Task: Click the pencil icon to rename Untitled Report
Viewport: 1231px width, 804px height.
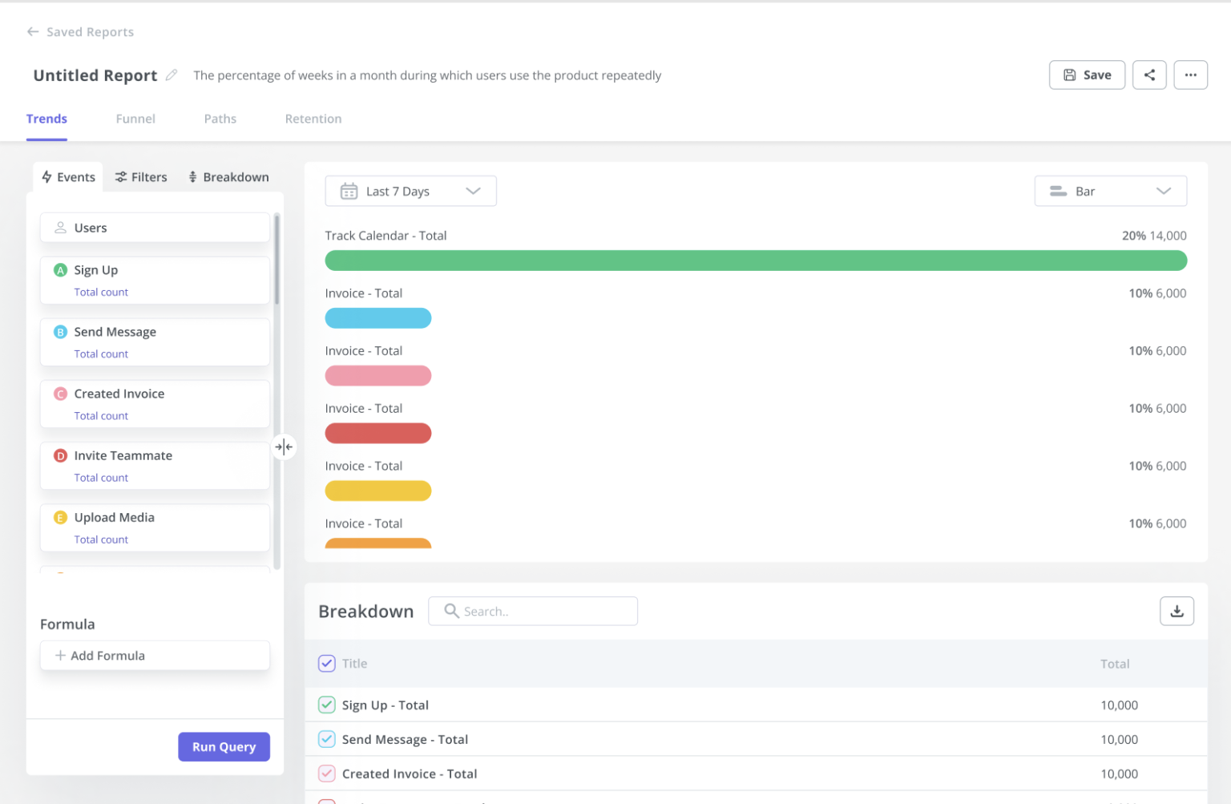Action: tap(172, 75)
